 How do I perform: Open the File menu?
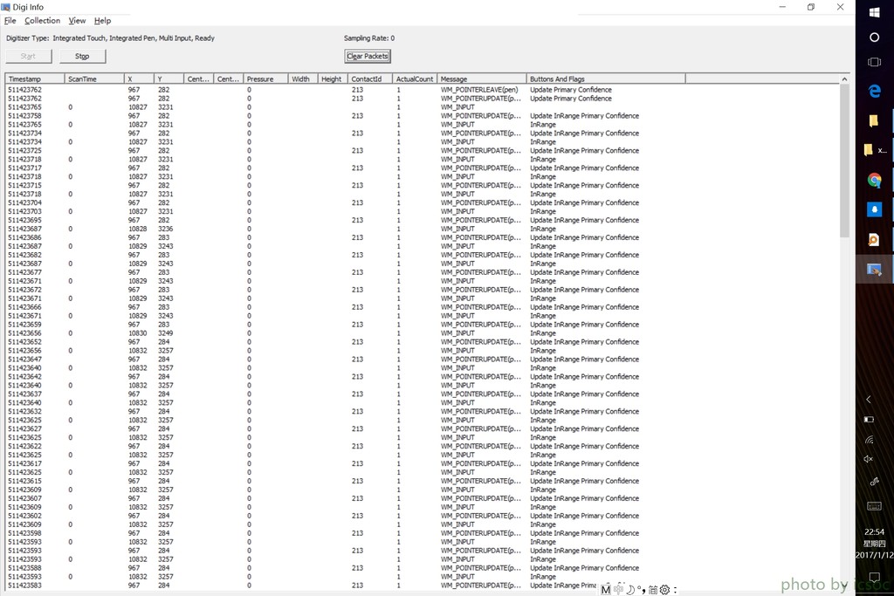click(x=10, y=21)
